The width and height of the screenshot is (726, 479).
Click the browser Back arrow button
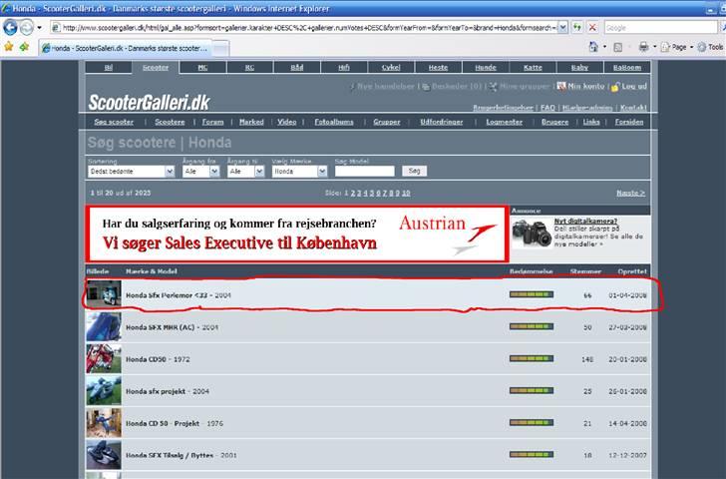click(x=12, y=27)
